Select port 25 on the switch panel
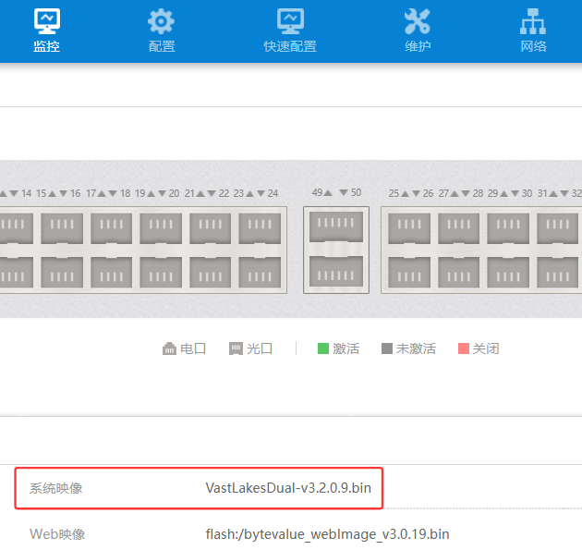This screenshot has width=582, height=550. [x=409, y=227]
